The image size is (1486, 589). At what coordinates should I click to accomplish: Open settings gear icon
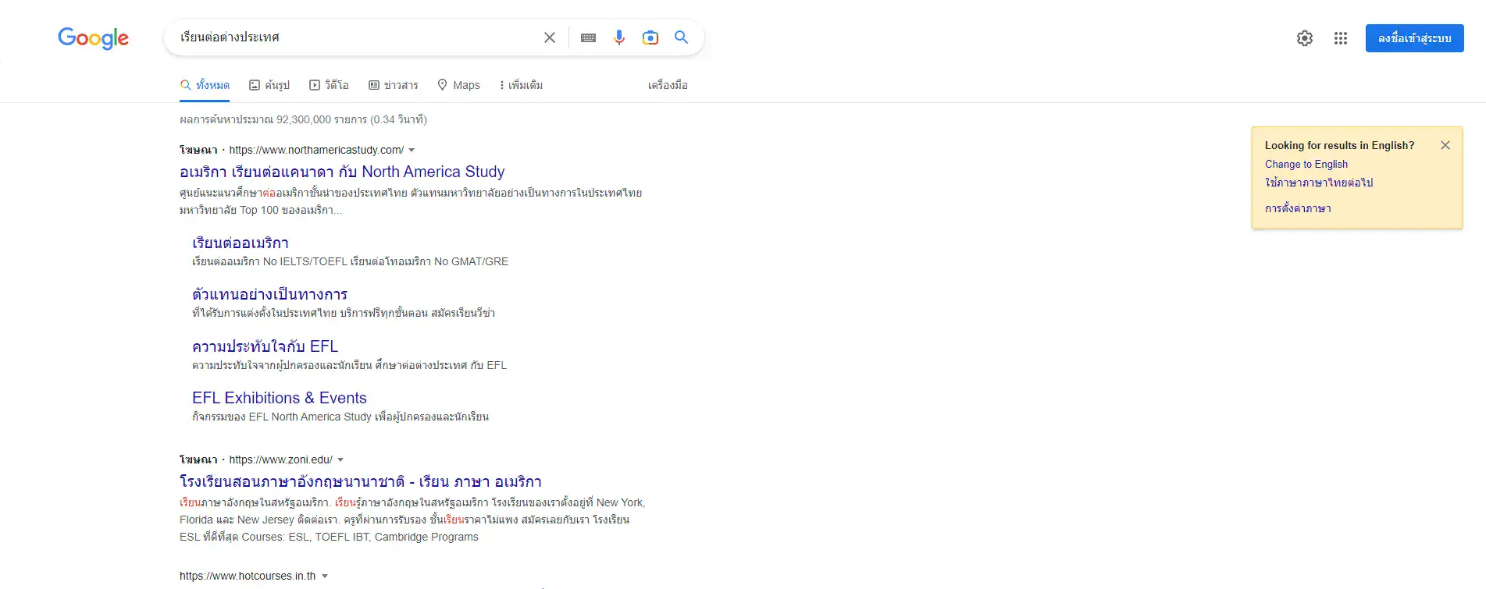(1305, 38)
